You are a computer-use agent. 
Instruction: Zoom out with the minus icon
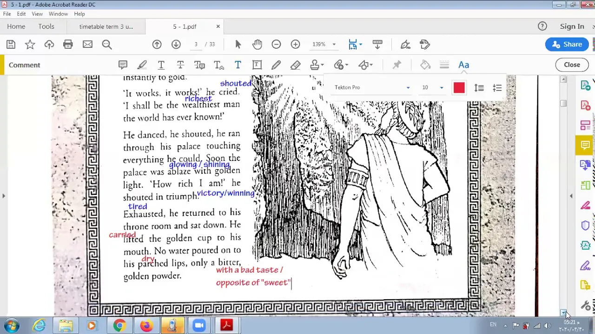(x=276, y=45)
